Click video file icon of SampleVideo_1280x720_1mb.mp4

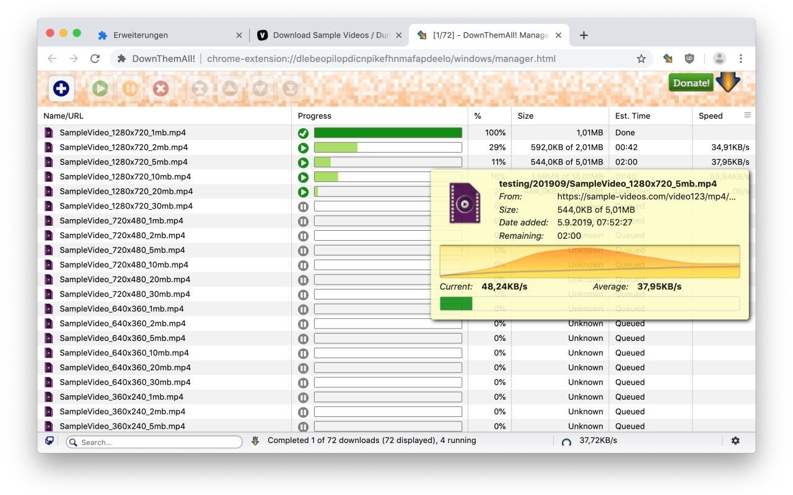49,132
